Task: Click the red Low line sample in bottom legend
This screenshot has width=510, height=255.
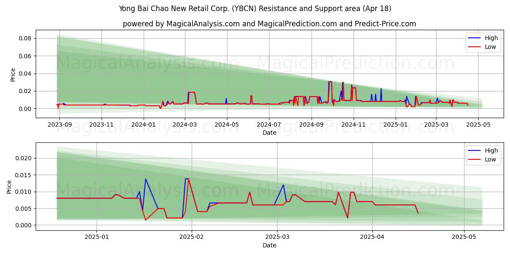Action: tap(475, 160)
